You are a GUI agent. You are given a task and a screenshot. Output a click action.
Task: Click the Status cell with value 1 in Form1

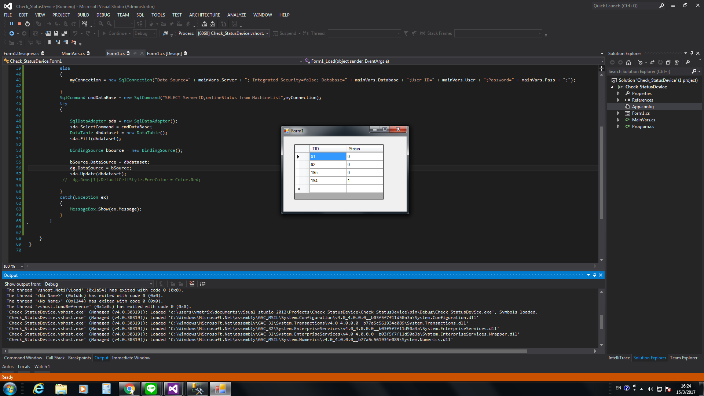click(364, 181)
